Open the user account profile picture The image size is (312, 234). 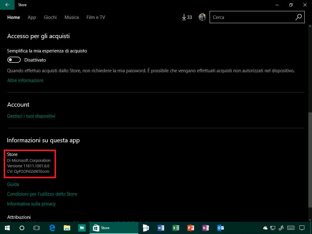click(x=202, y=17)
